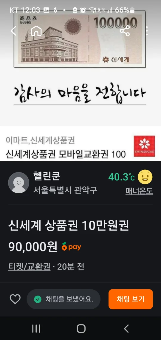View the 100000 gift certificate image
161x340 pixels.
pos(80,39)
